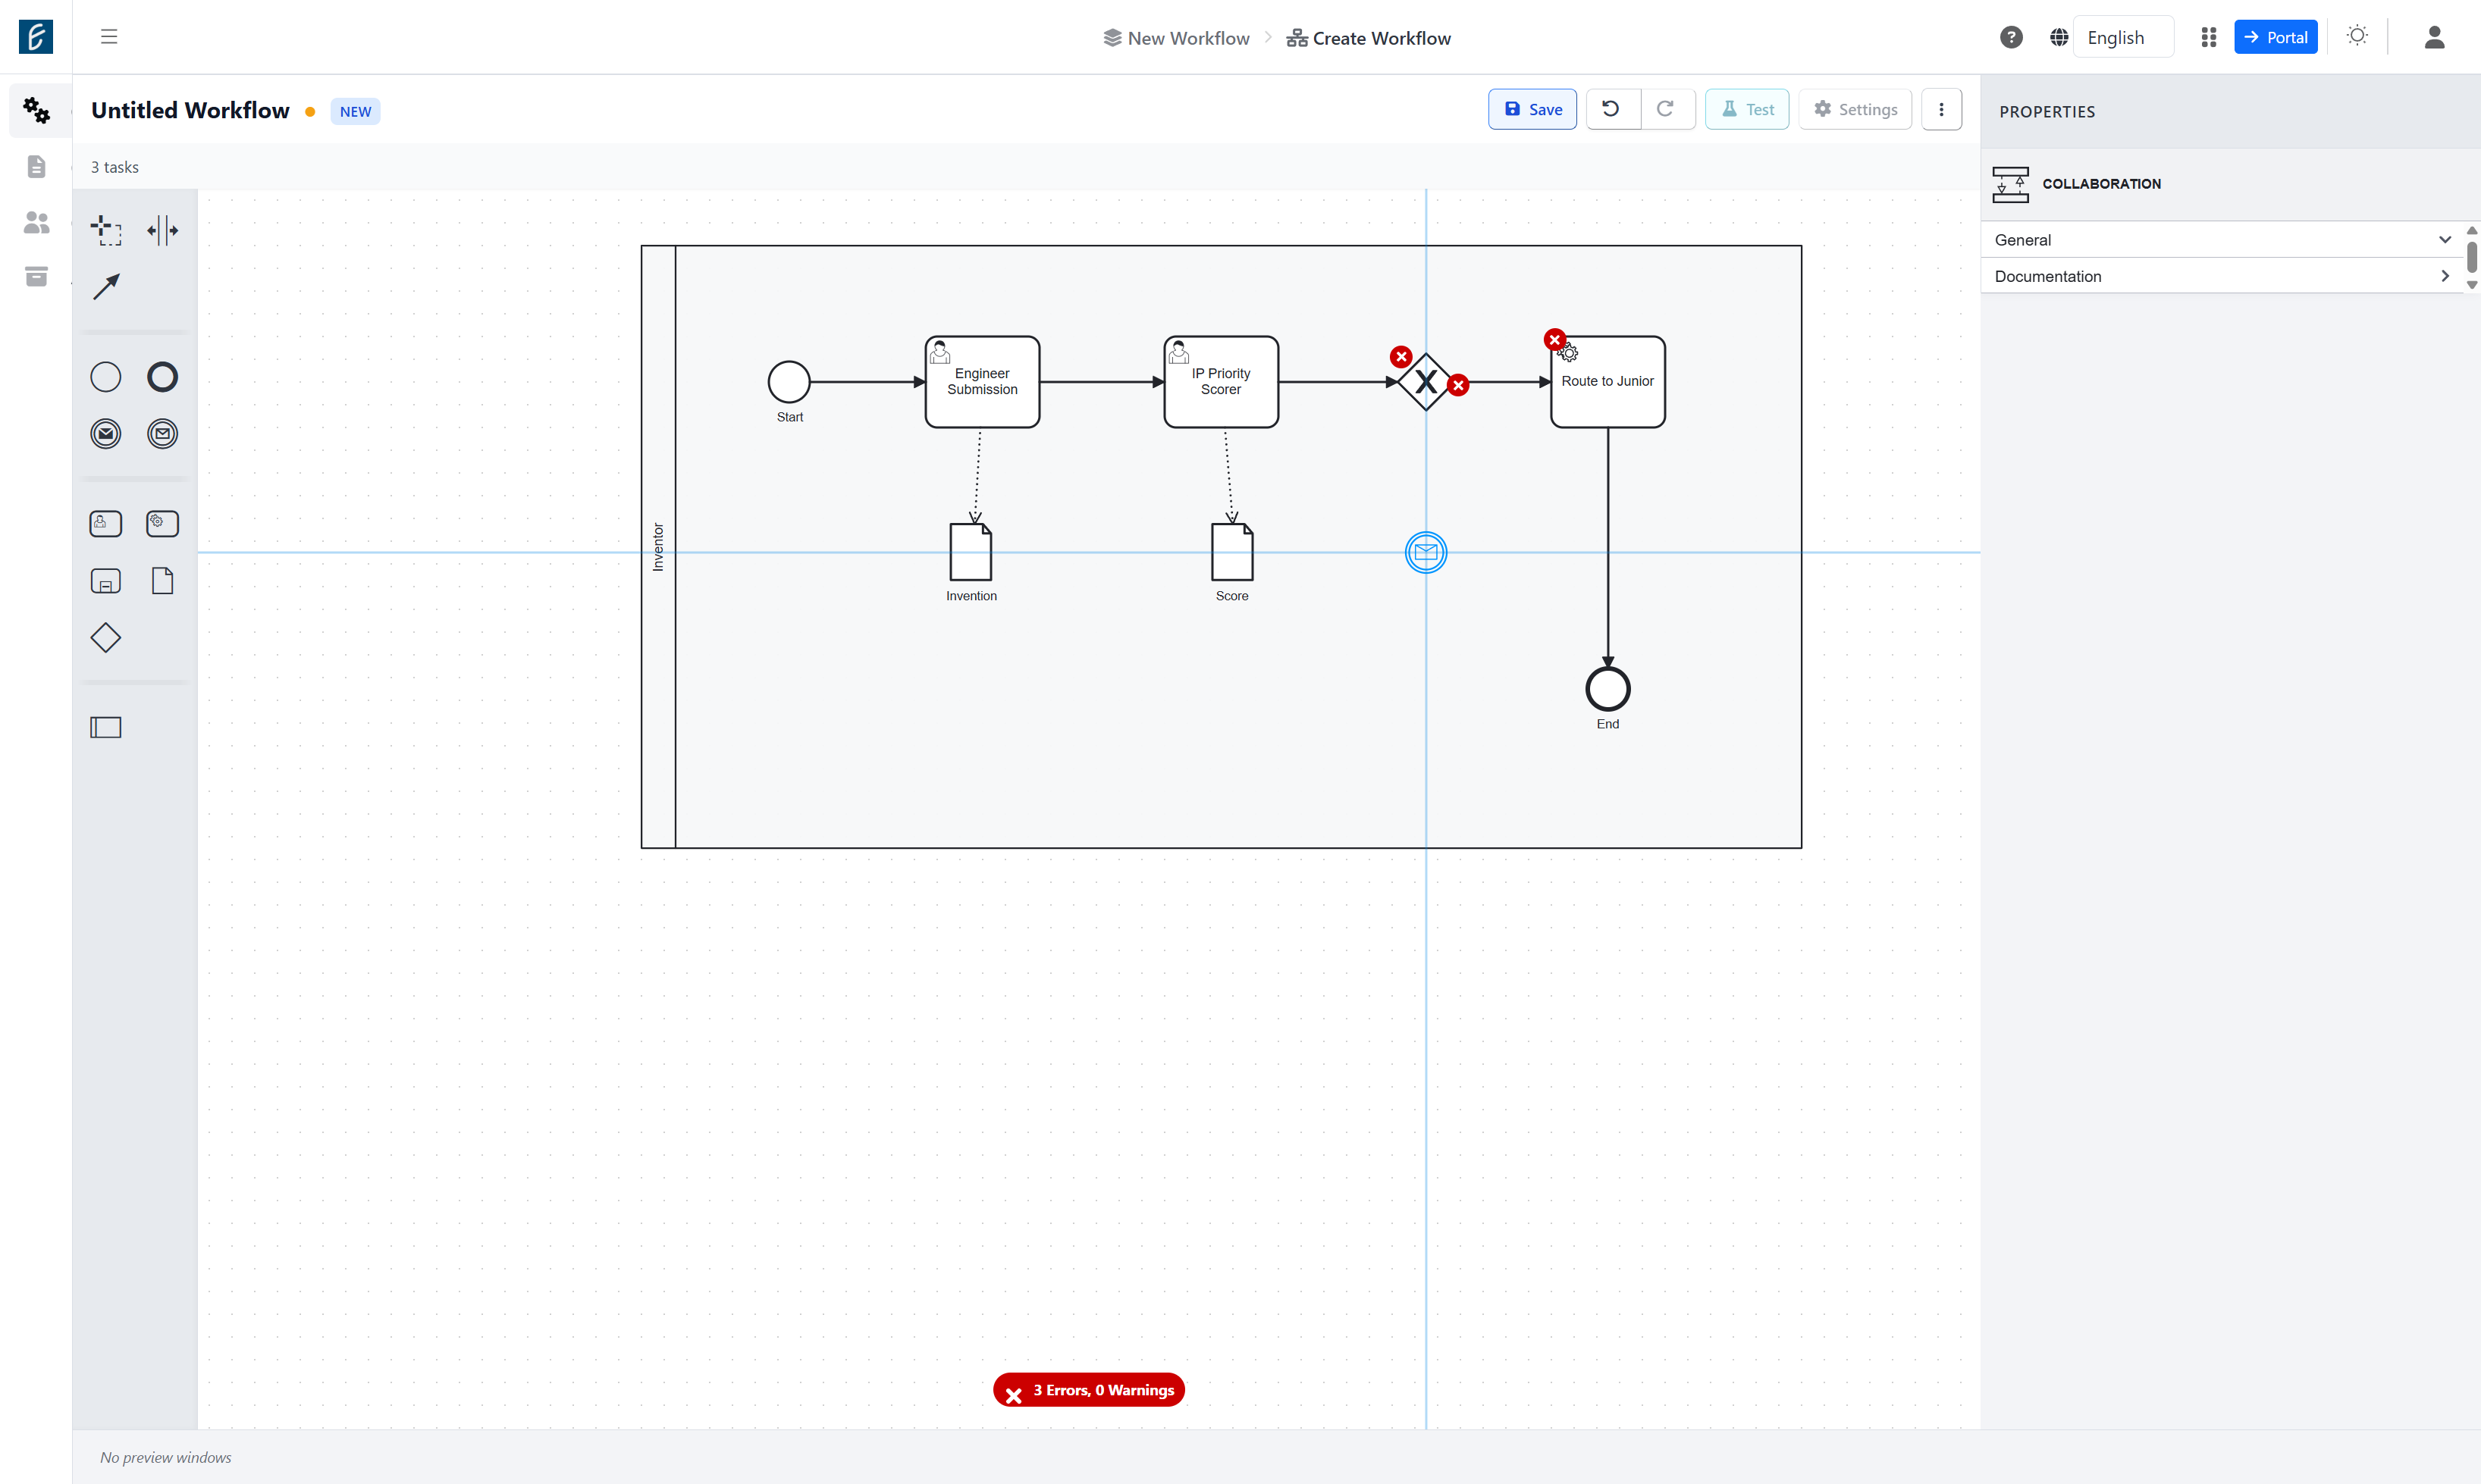Screen dimensions: 2481x1484
Task: Toggle light/dark theme sun icon
Action: 2357,36
